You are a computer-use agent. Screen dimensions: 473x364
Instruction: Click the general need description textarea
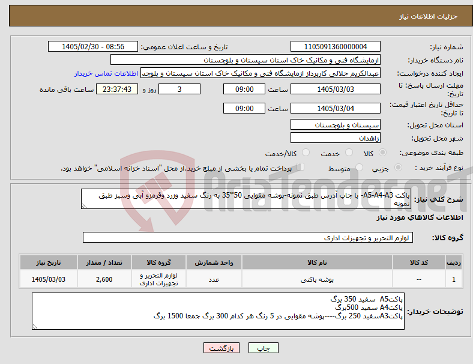click(x=246, y=199)
